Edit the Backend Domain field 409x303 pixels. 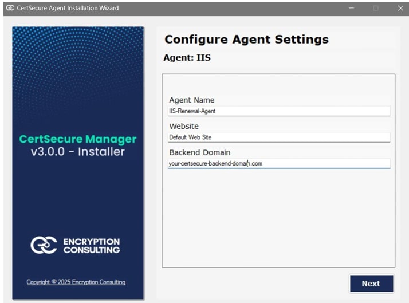pos(279,163)
